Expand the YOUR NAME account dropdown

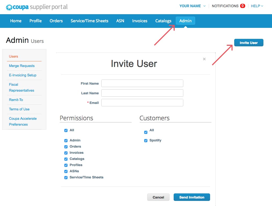[x=192, y=6]
